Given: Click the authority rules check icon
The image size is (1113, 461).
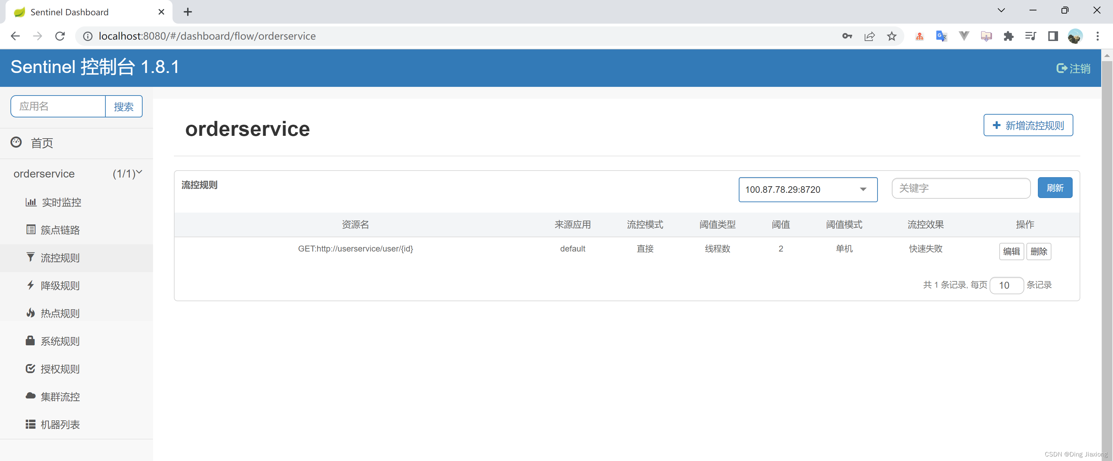Looking at the screenshot, I should click(30, 368).
